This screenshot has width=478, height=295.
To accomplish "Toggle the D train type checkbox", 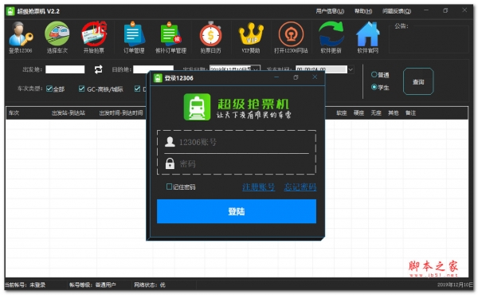I will click(x=137, y=88).
